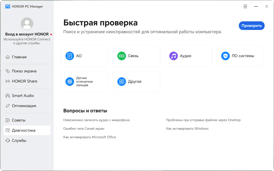Viewport: 274px width, 171px height.
Task: Select Smart Audio in sidebar
Action: (27, 96)
